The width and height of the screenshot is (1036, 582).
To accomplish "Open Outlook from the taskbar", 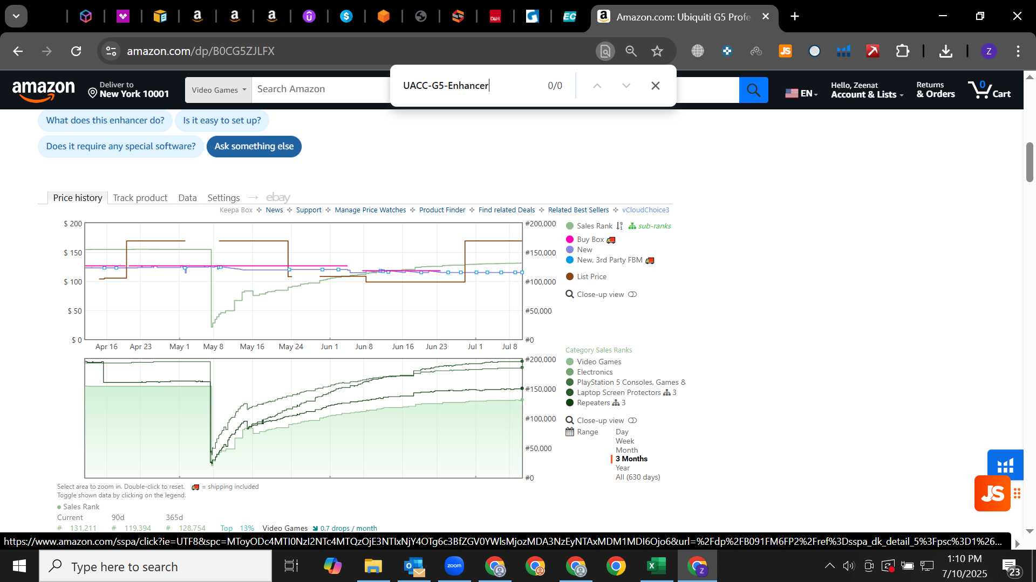I will point(414,566).
